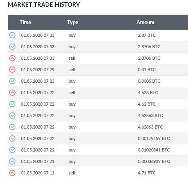This screenshot has height=178, width=188.
Task: Select the 07:29 sell trade timestamp
Action: (x=38, y=70)
